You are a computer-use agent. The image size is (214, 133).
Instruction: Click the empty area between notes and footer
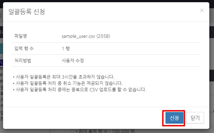click(106, 100)
